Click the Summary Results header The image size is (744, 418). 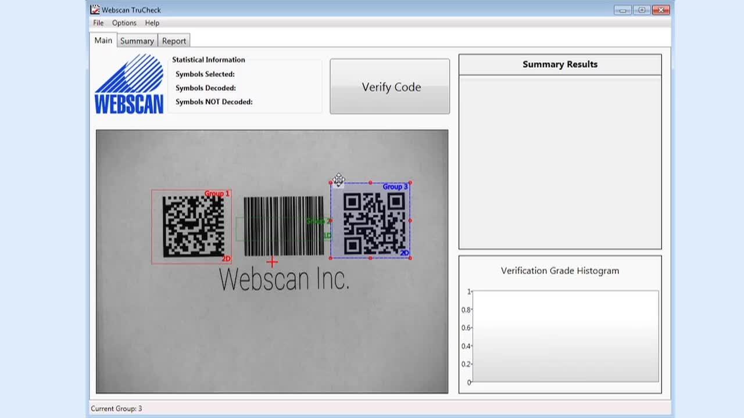(560, 64)
